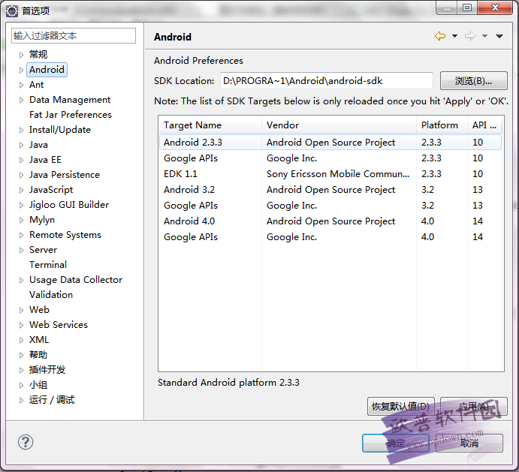Click the forward navigation arrow icon
The height and width of the screenshot is (472, 519).
coord(470,36)
